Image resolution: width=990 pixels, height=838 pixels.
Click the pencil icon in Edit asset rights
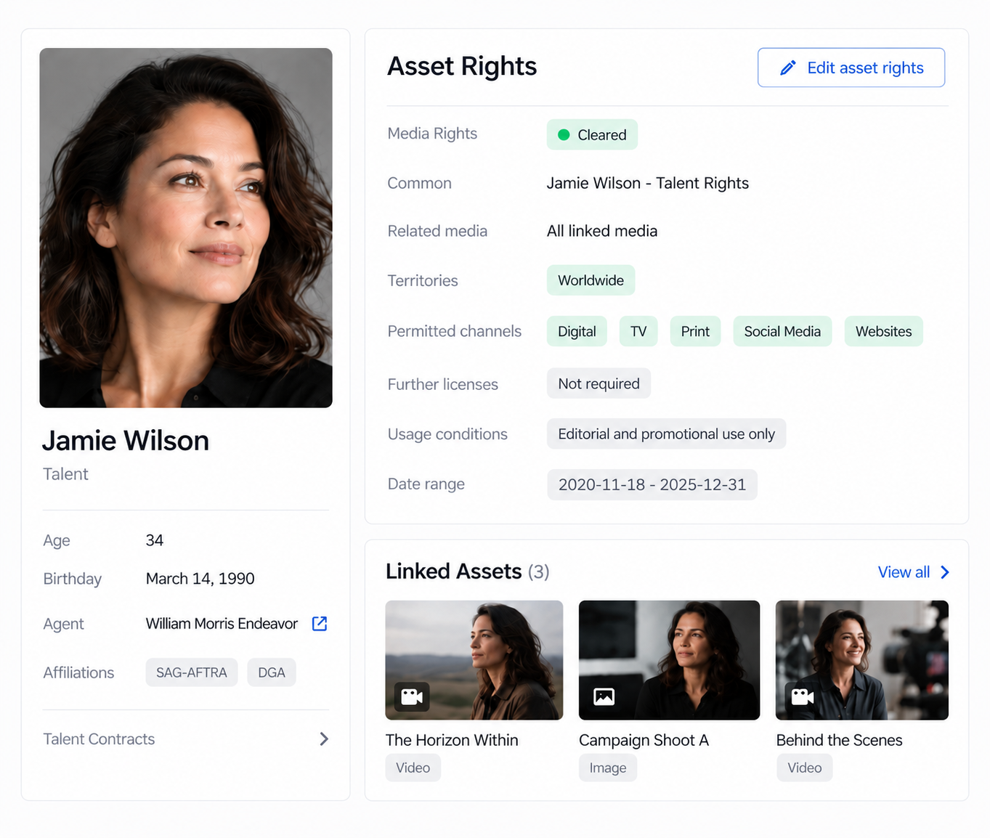point(787,68)
